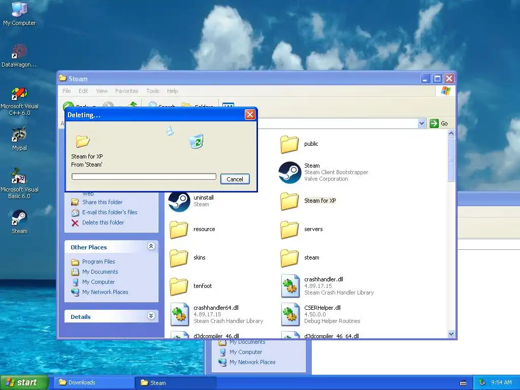520x390 pixels.
Task: Cancel the delete operation
Action: 235,179
